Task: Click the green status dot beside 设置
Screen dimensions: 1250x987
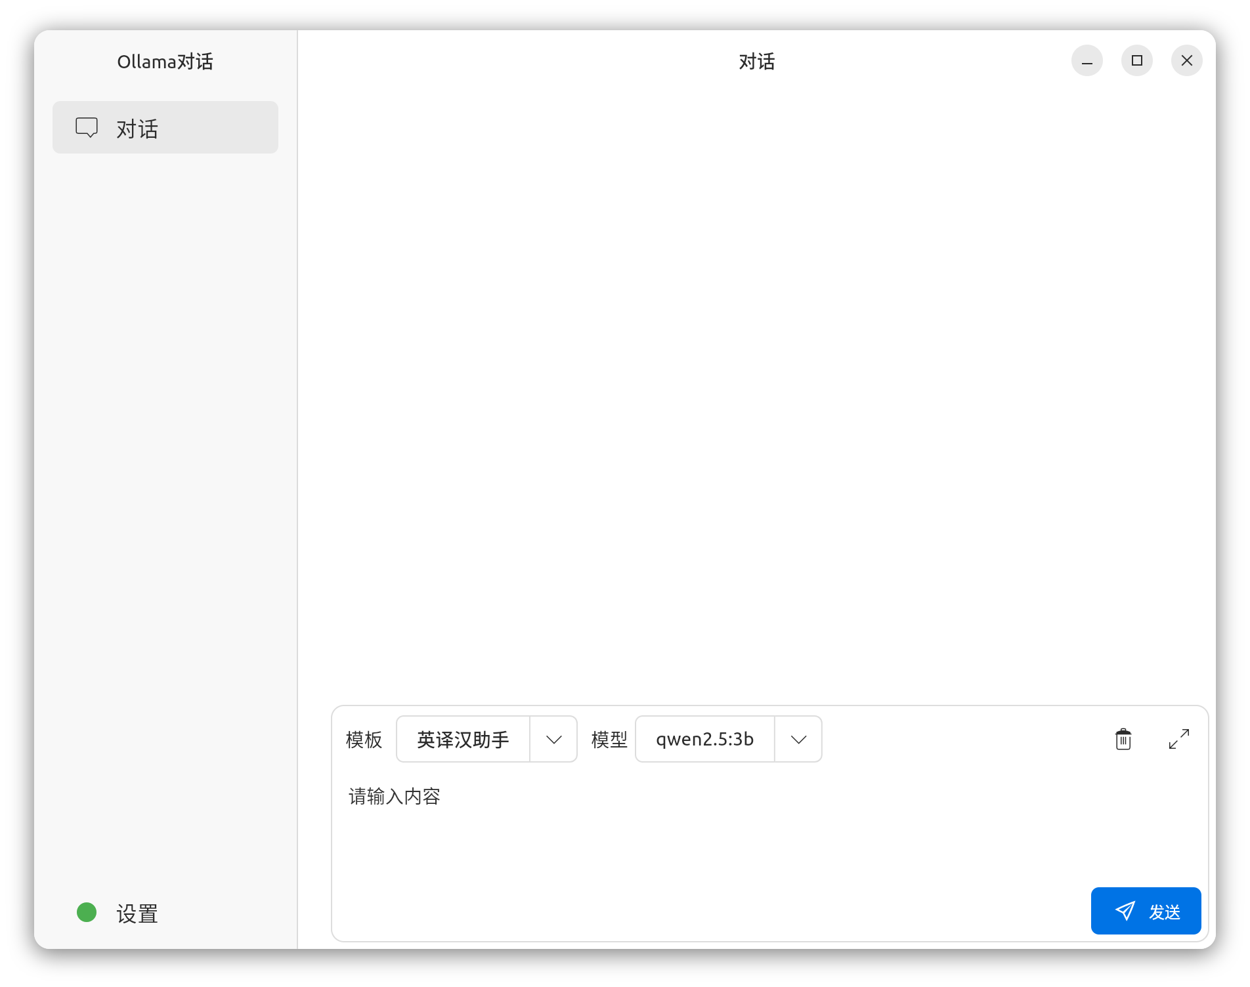Action: (87, 912)
